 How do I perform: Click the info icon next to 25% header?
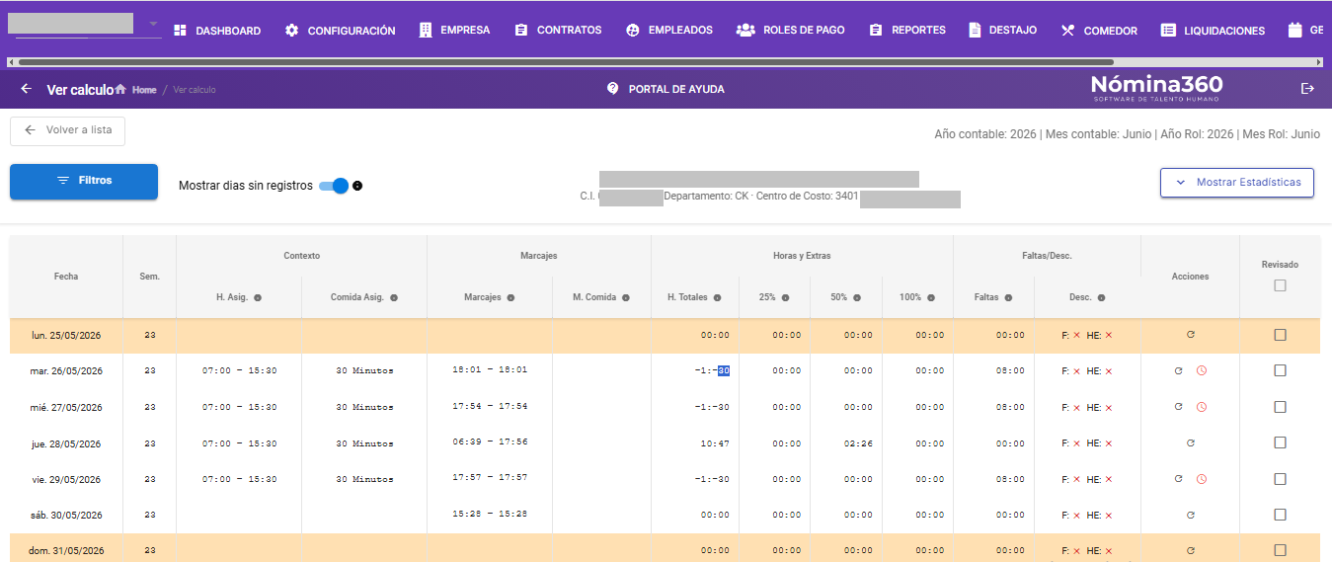785,297
